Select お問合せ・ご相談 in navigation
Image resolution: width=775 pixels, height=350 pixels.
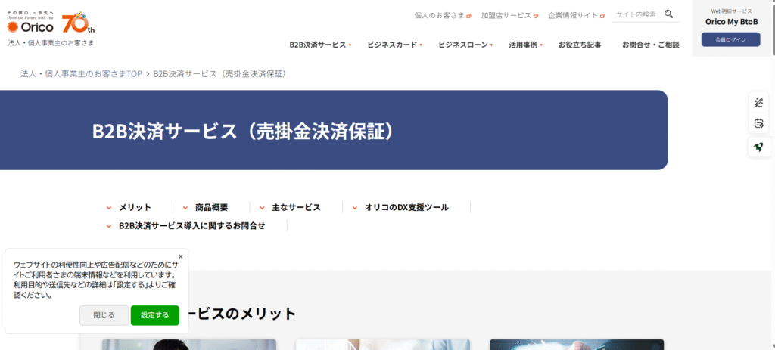tap(650, 45)
